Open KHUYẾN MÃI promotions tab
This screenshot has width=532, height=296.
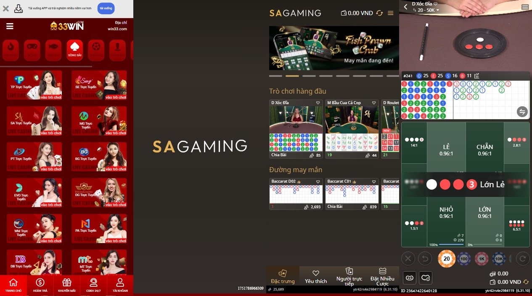point(67,286)
